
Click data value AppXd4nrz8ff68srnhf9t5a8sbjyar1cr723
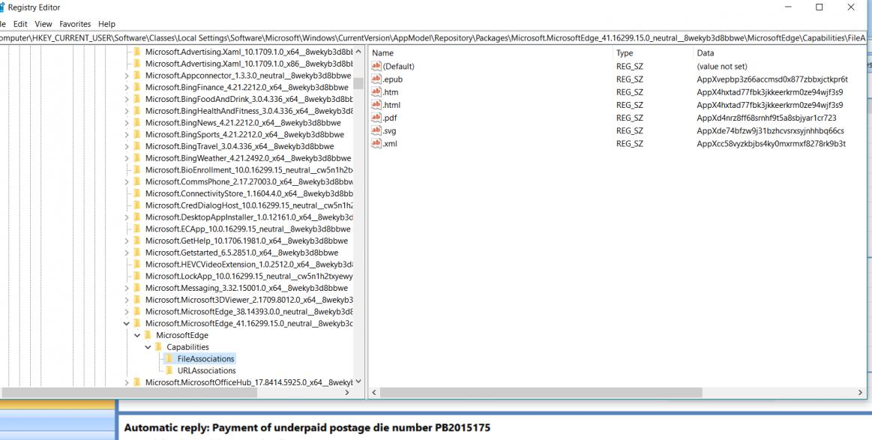[x=766, y=118]
